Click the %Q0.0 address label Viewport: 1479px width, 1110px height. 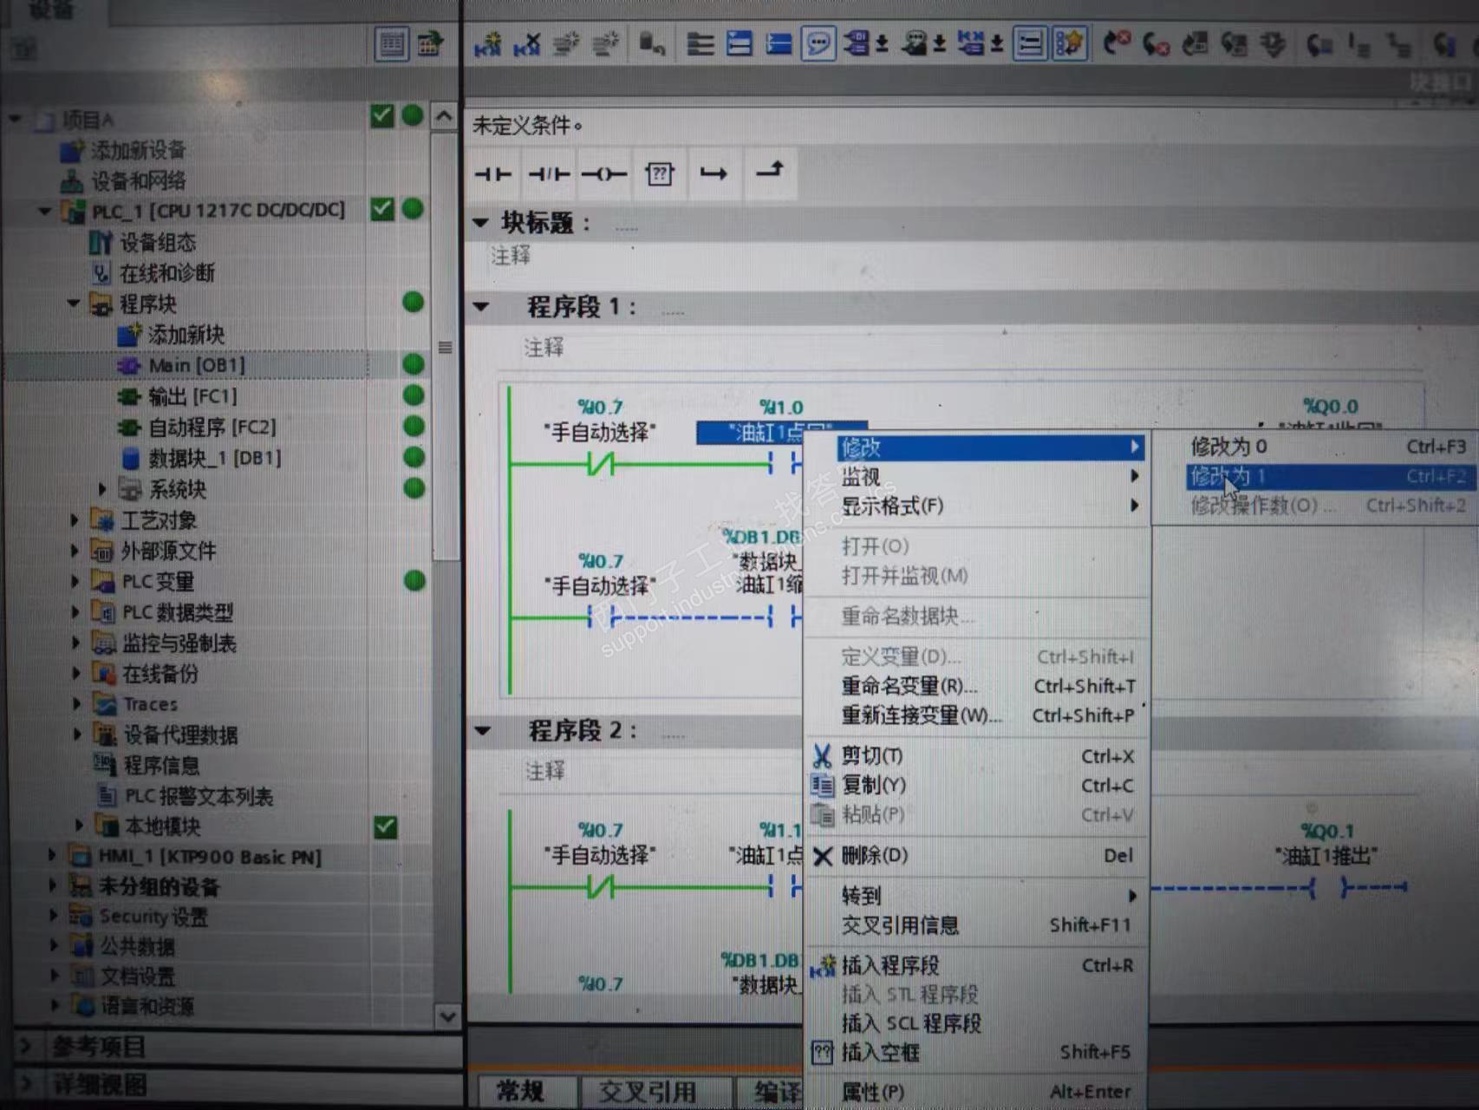pyautogui.click(x=1330, y=406)
